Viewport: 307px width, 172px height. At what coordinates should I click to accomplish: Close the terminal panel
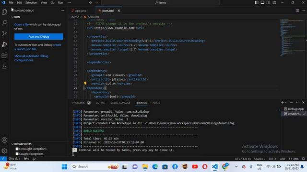click(x=303, y=103)
